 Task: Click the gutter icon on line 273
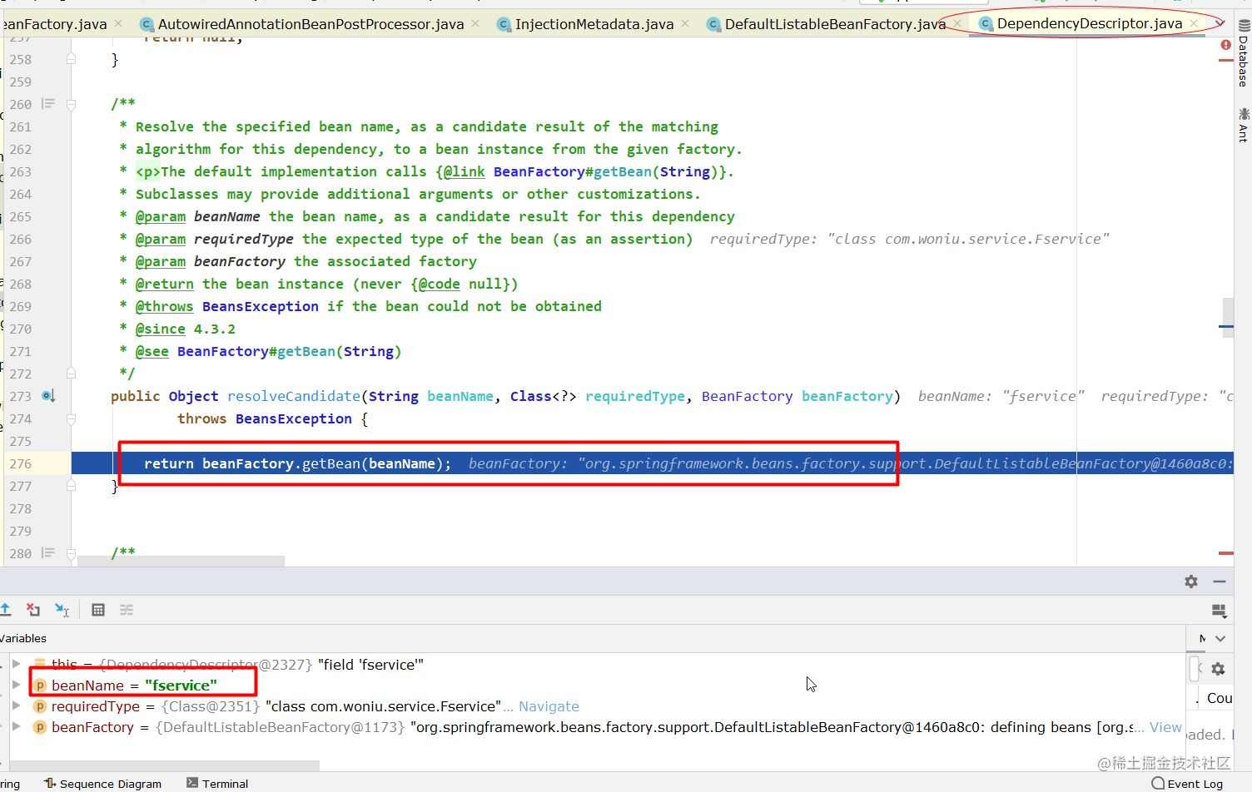tap(48, 396)
